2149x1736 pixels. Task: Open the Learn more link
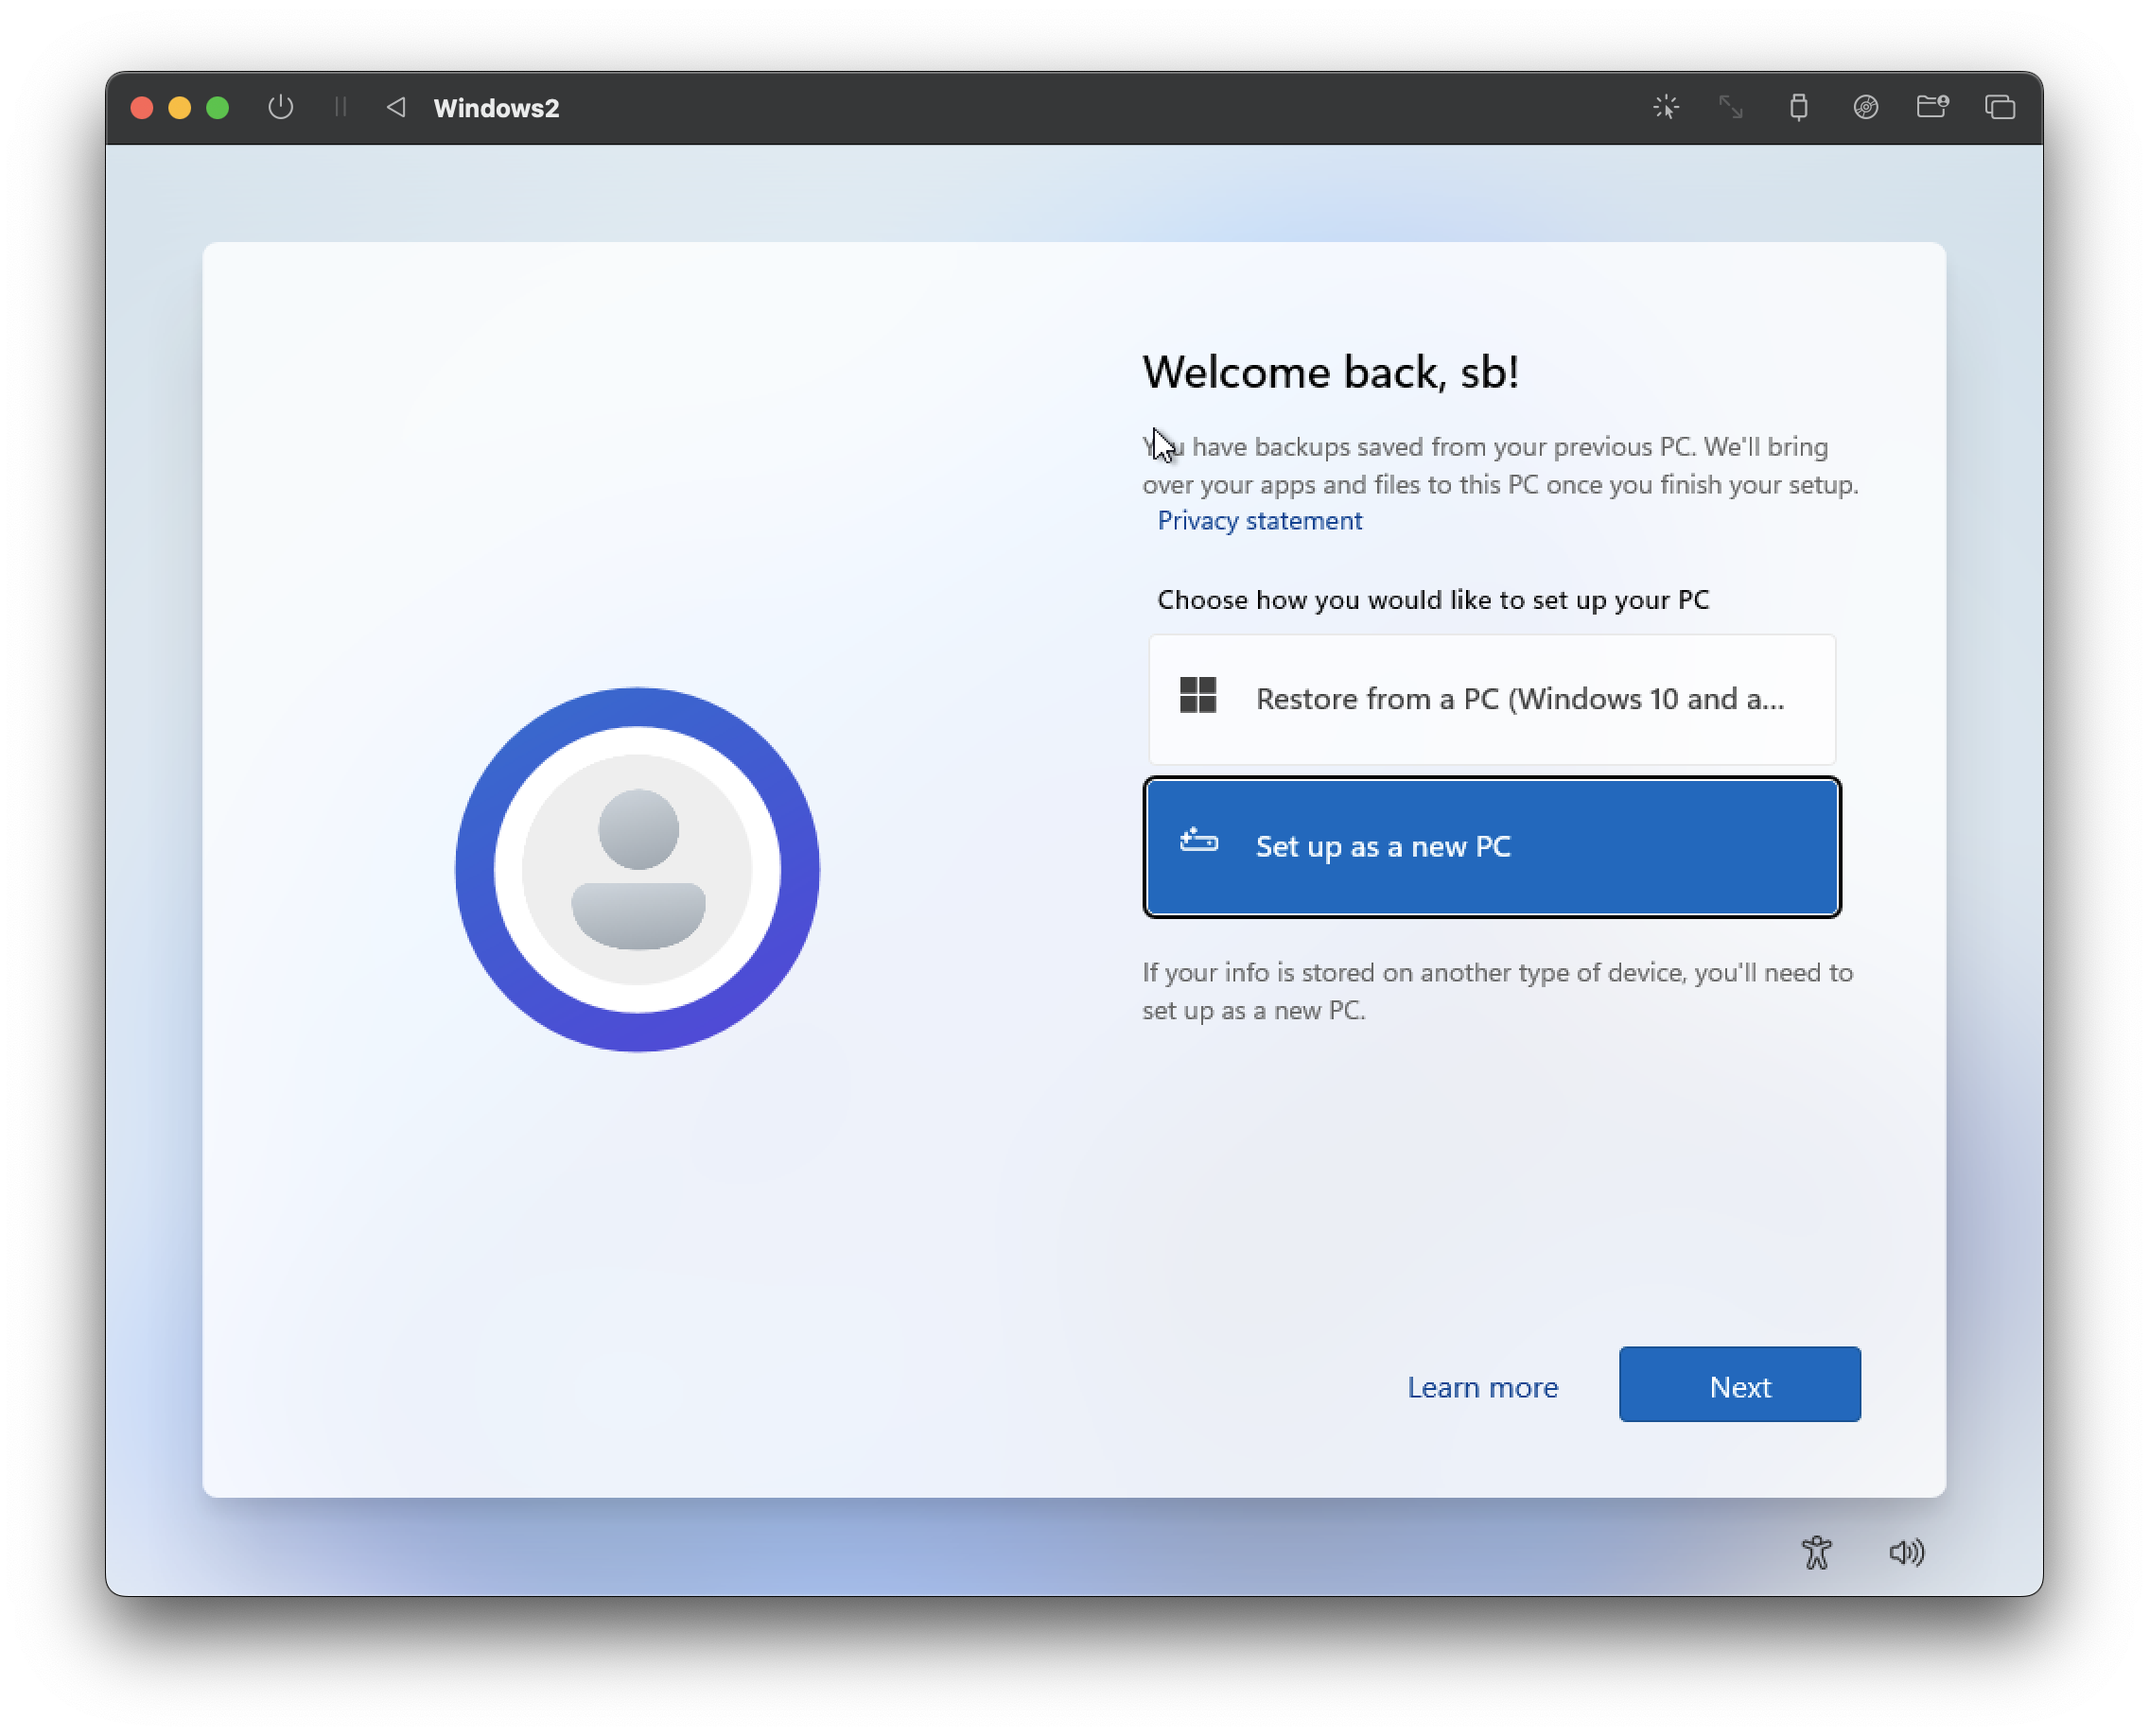(1481, 1387)
